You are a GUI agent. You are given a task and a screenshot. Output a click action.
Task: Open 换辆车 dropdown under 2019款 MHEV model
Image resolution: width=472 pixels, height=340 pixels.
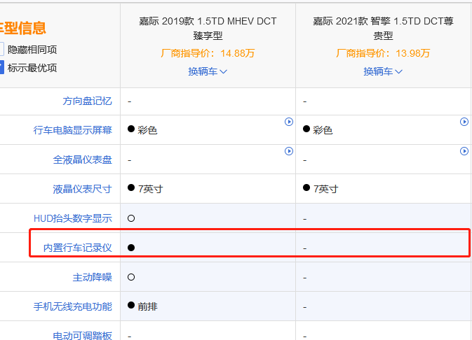[x=208, y=71]
